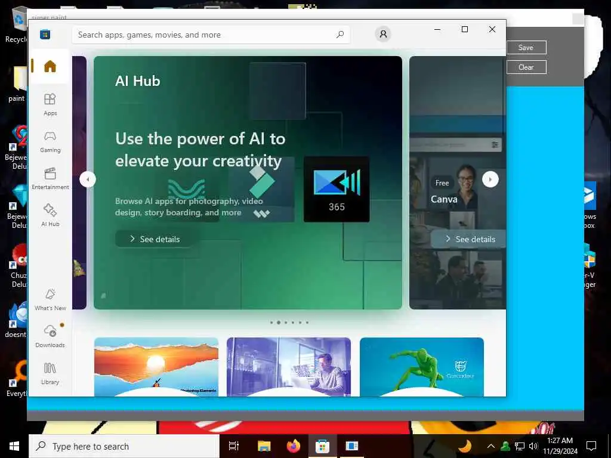This screenshot has width=611, height=458.
Task: Select the second carousel page dot
Action: 279,323
